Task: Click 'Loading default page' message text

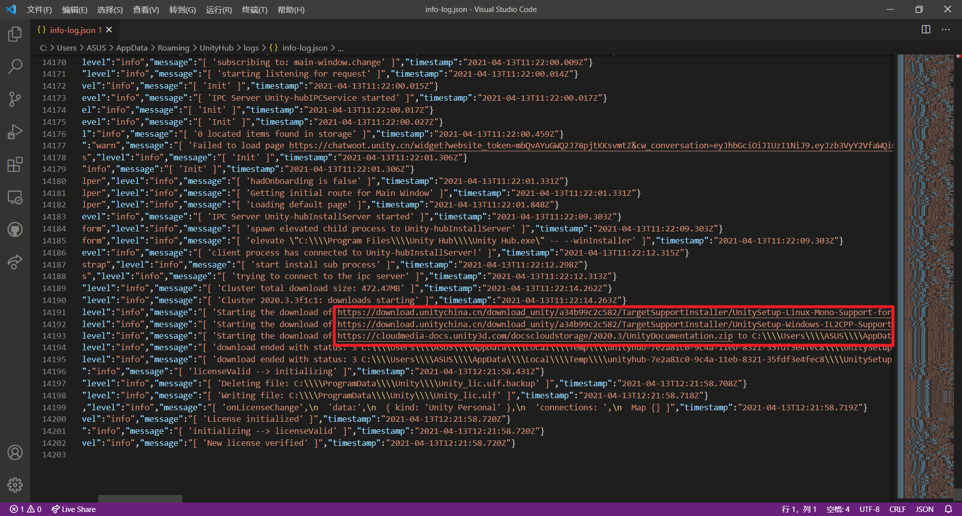Action: 299,204
